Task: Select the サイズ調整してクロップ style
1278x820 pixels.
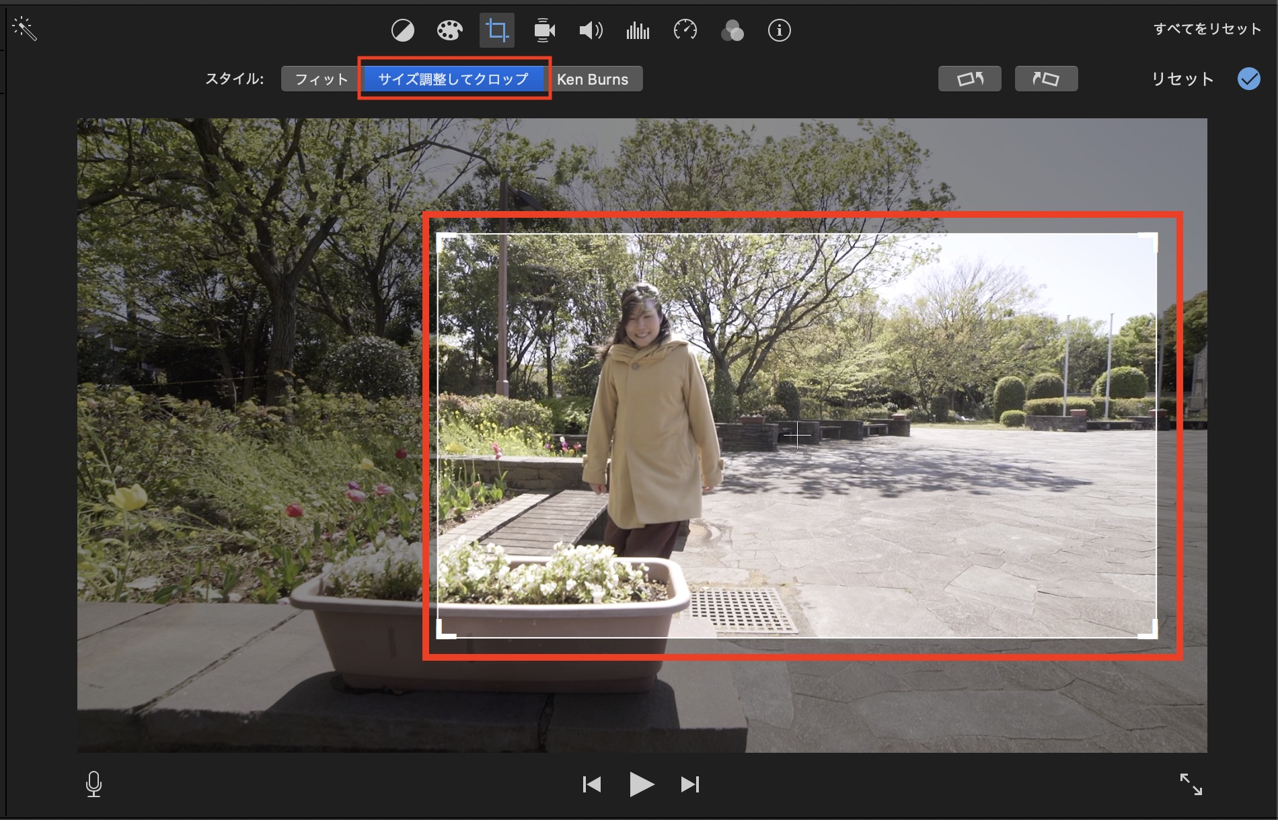Action: tap(453, 79)
